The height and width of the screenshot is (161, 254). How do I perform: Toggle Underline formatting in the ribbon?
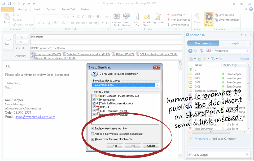[x=49, y=23]
